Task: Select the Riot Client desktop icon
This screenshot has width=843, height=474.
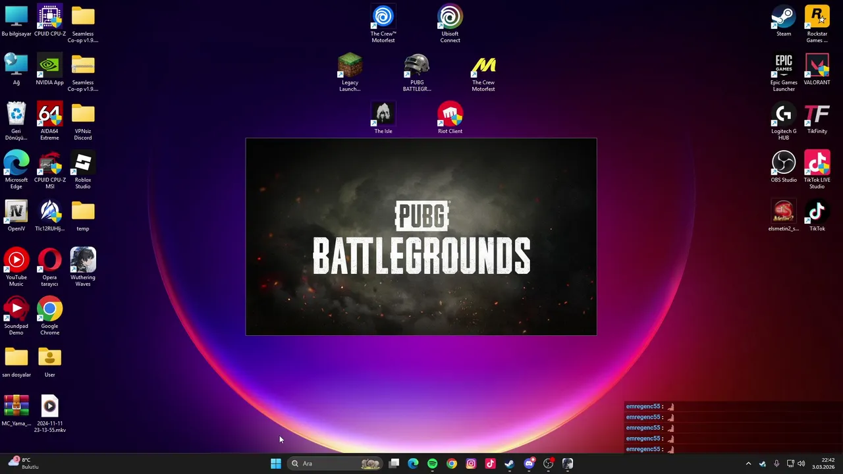Action: click(450, 118)
